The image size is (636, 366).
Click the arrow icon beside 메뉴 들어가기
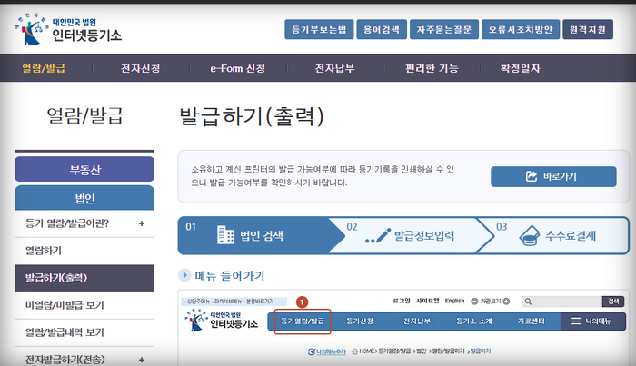[x=184, y=275]
